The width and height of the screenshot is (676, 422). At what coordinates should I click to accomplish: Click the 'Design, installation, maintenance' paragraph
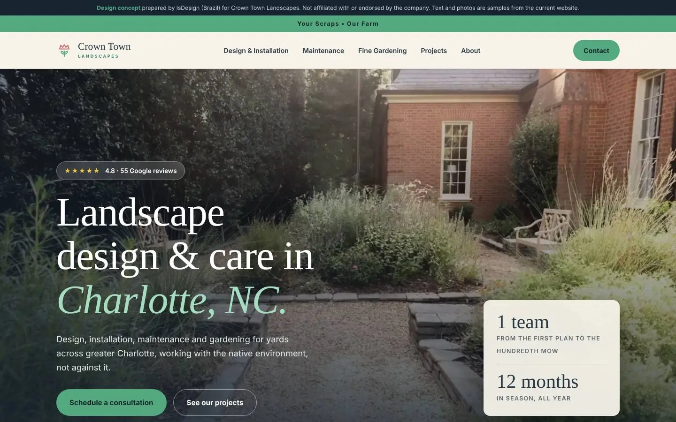pos(182,353)
